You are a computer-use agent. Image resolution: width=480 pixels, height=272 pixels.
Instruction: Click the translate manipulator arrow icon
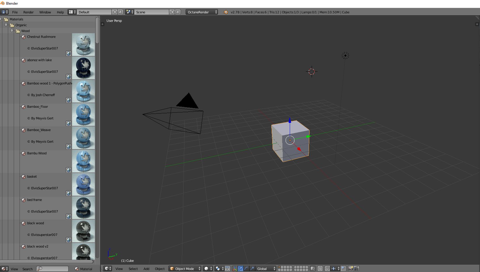[240, 269]
